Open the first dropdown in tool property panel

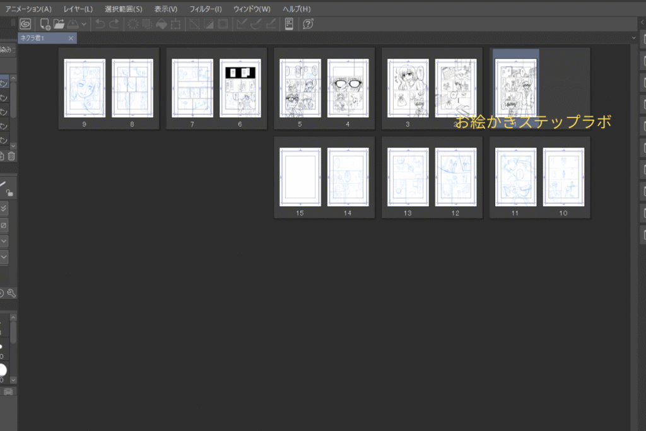coord(4,241)
